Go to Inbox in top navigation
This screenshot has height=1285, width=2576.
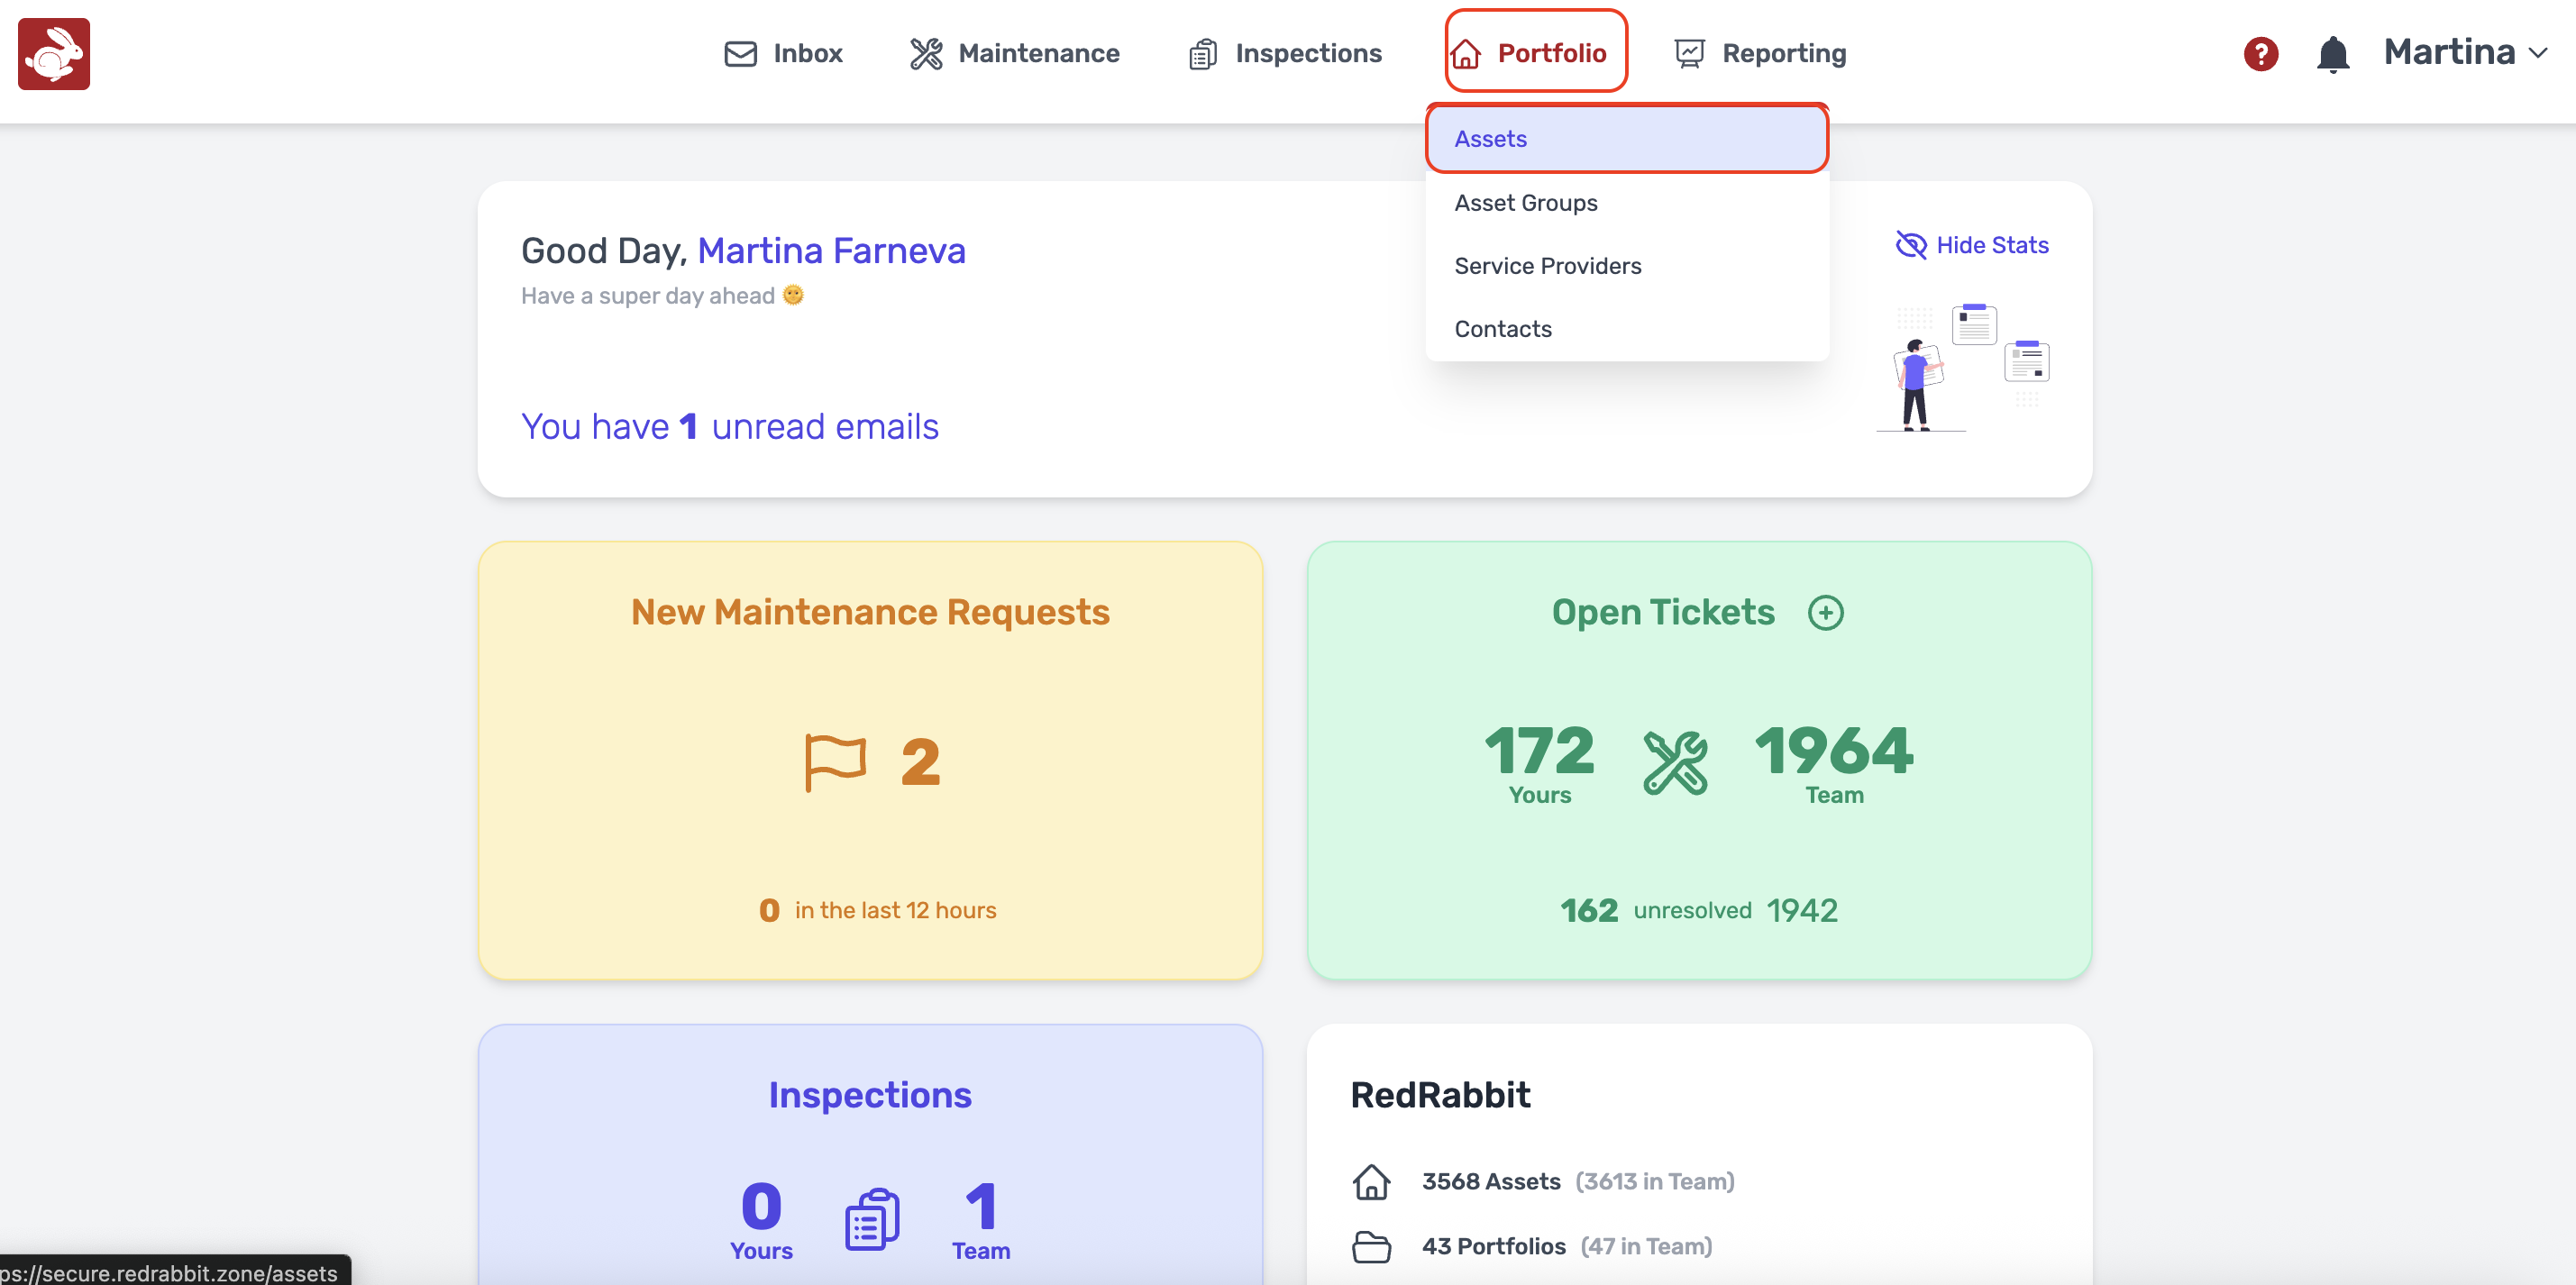(x=784, y=53)
